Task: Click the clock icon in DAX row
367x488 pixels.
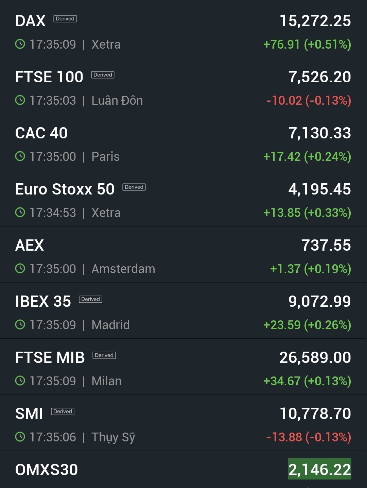Action: point(20,44)
